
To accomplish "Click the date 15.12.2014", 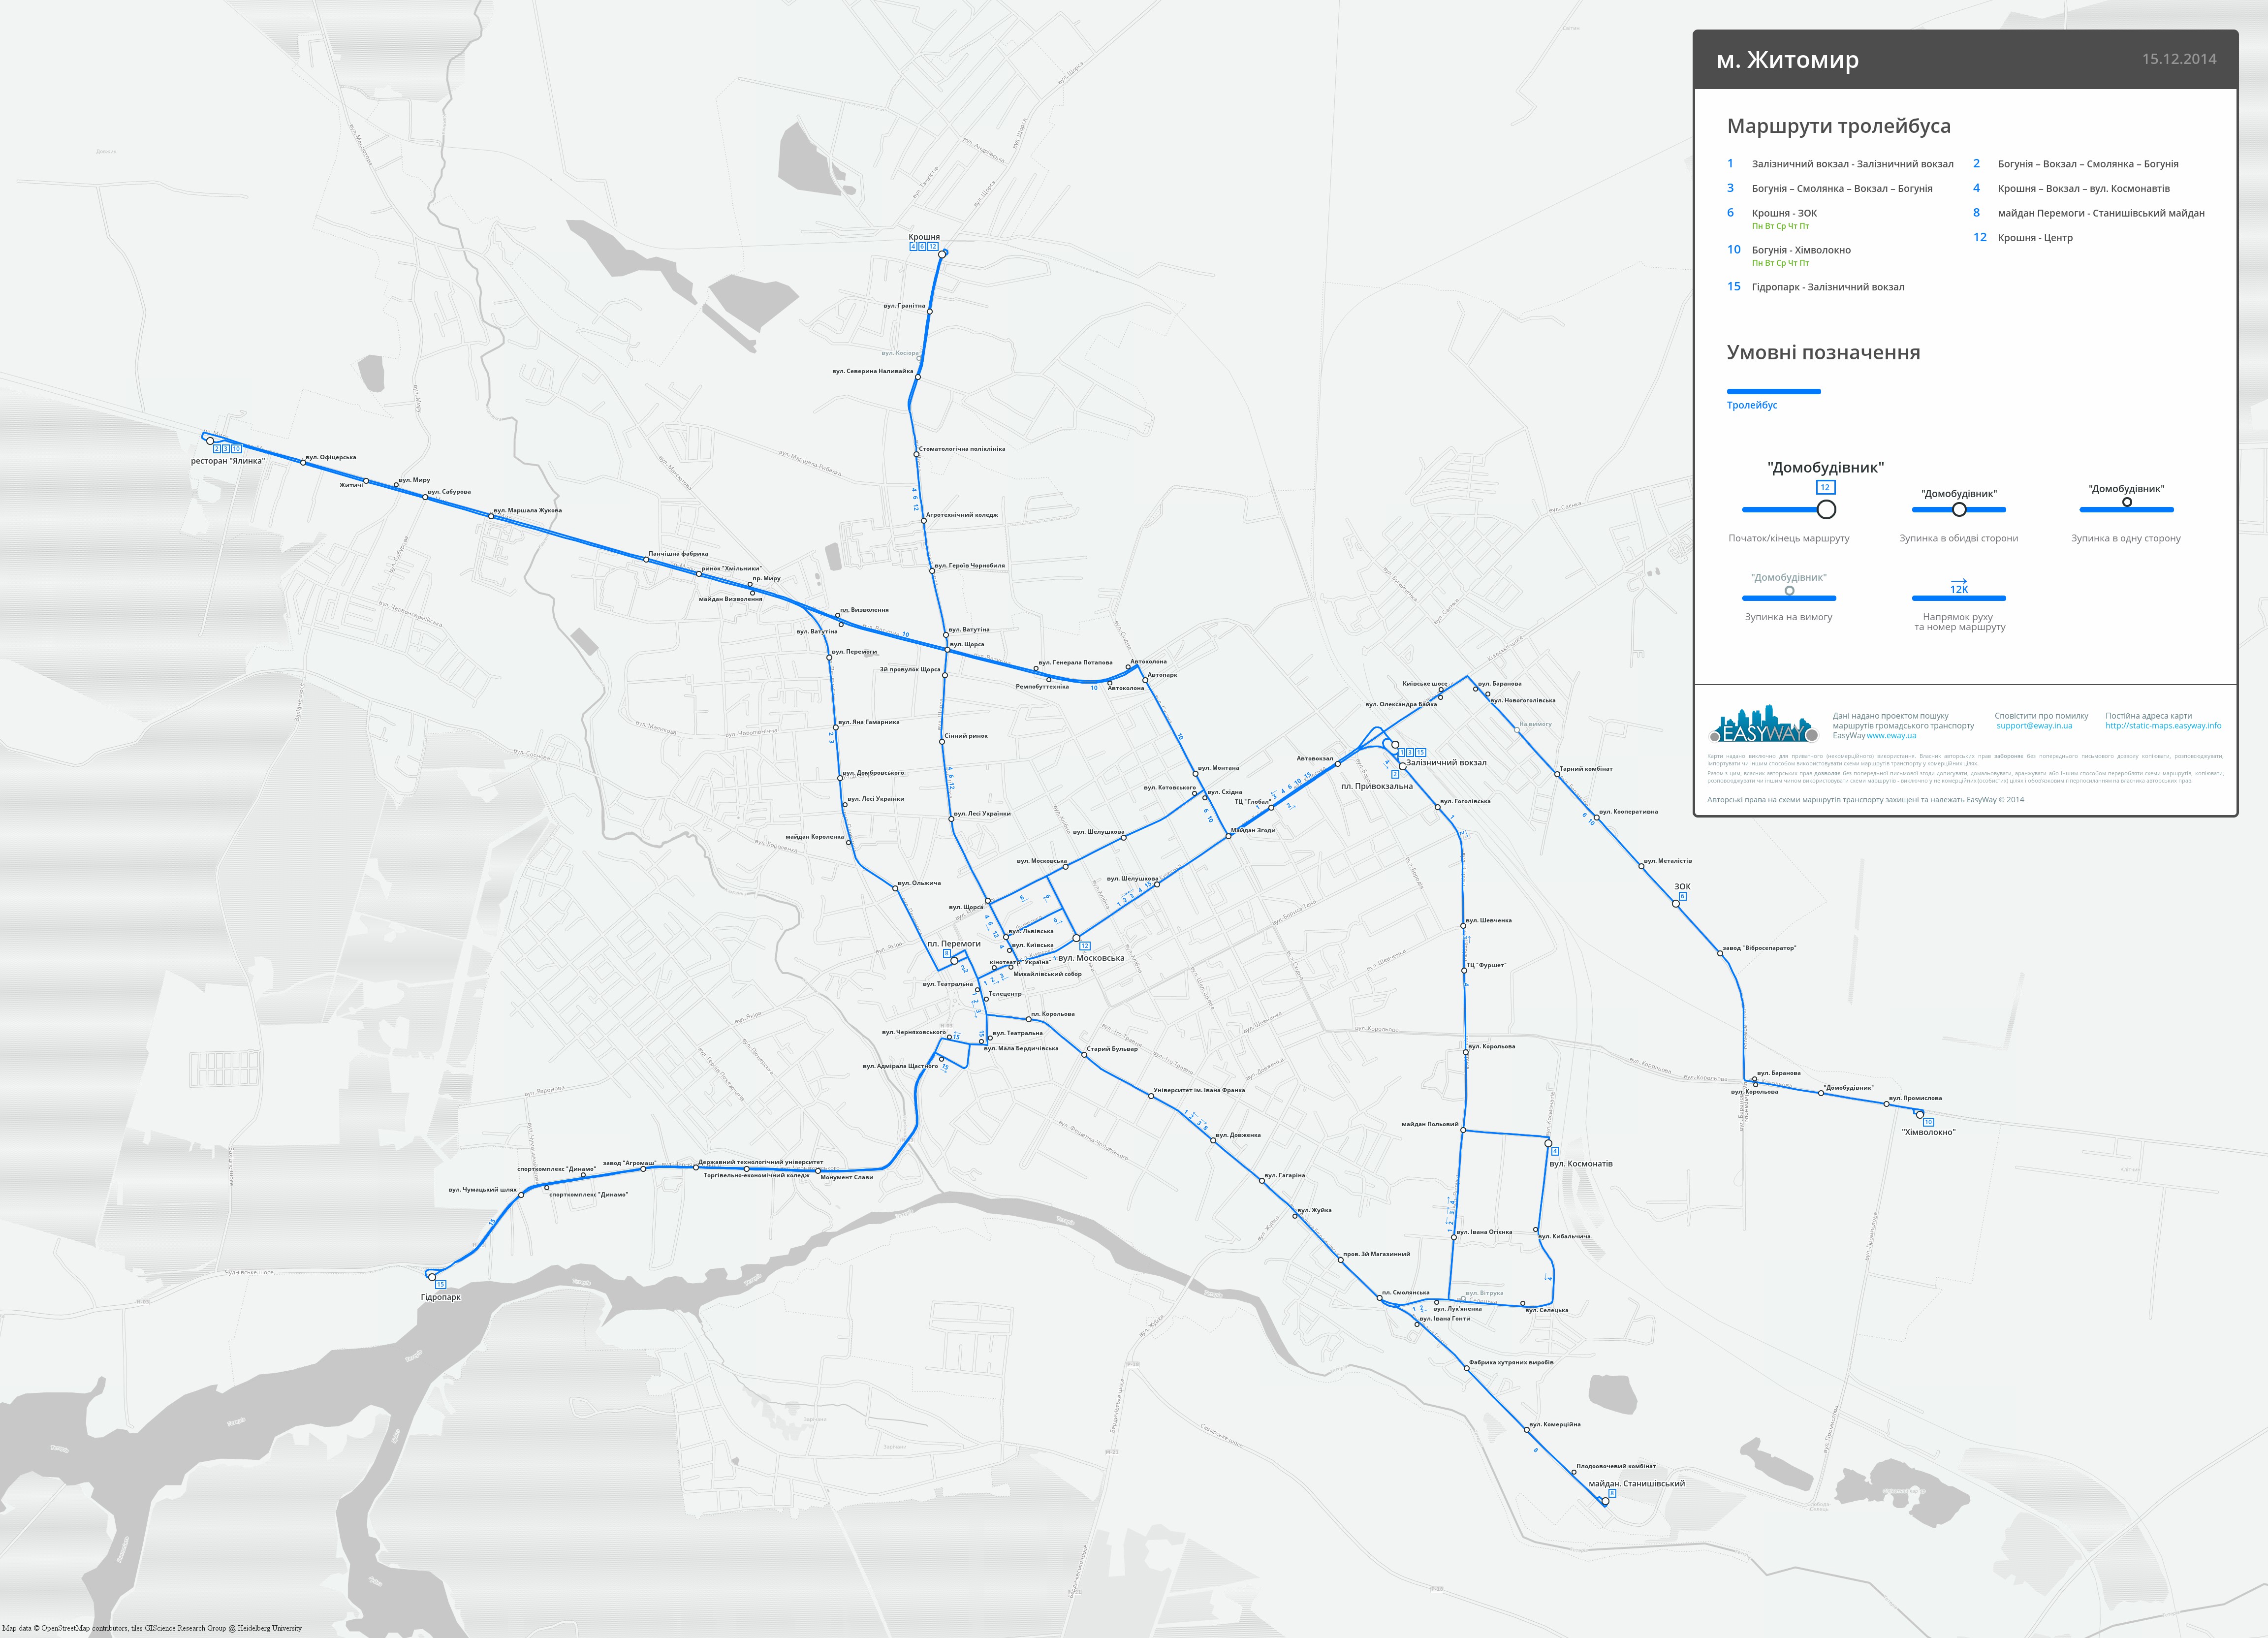I will click(2179, 59).
